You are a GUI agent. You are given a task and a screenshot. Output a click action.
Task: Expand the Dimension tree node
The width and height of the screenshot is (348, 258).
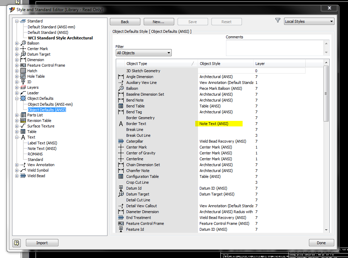pyautogui.click(x=17, y=59)
